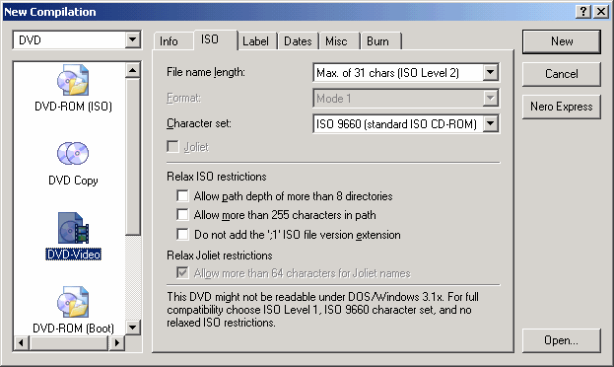
Task: Choose the DVD Copy disc icon
Action: (x=73, y=153)
